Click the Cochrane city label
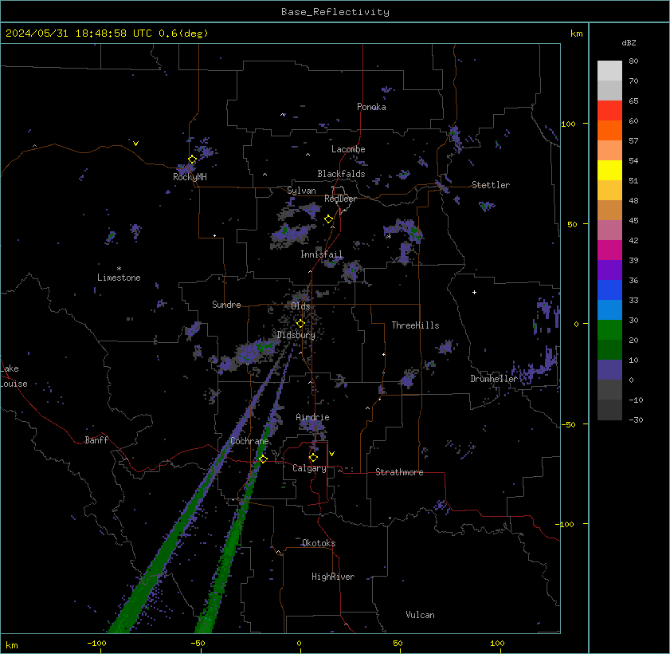The width and height of the screenshot is (670, 654). click(249, 441)
